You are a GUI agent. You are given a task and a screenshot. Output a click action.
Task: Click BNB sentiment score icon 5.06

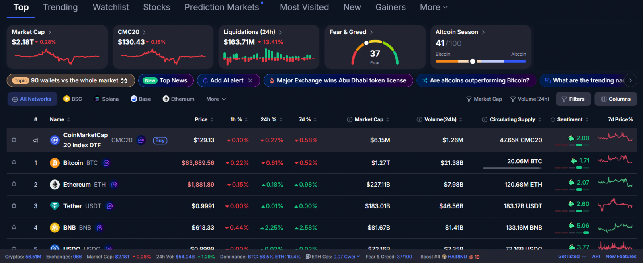(571, 226)
